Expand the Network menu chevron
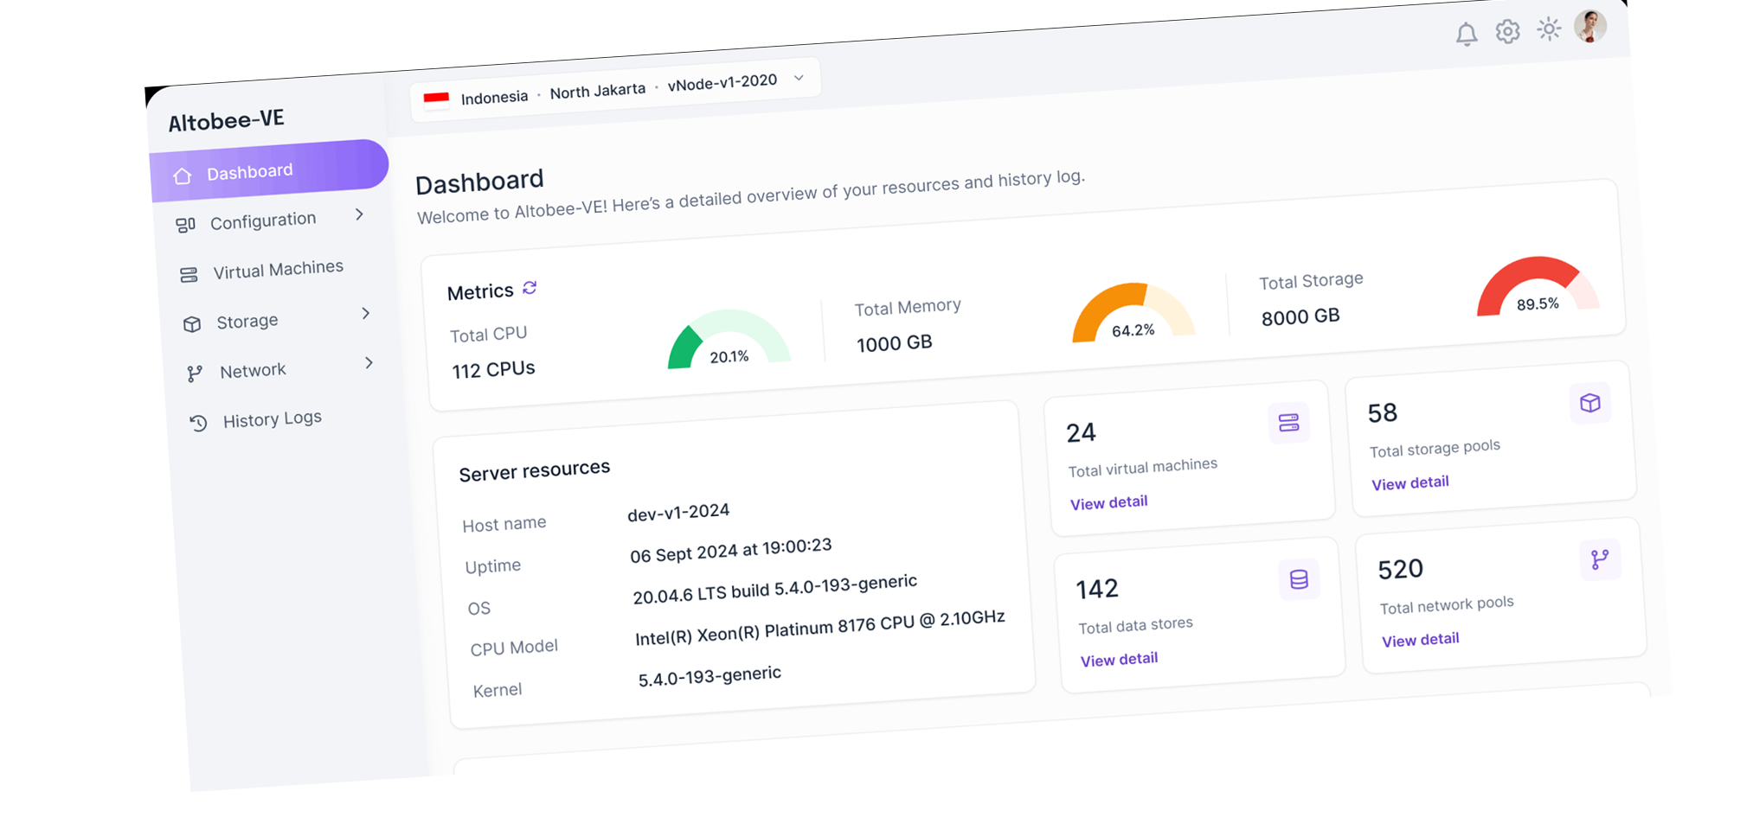Screen dimensions: 1753x830 (369, 362)
